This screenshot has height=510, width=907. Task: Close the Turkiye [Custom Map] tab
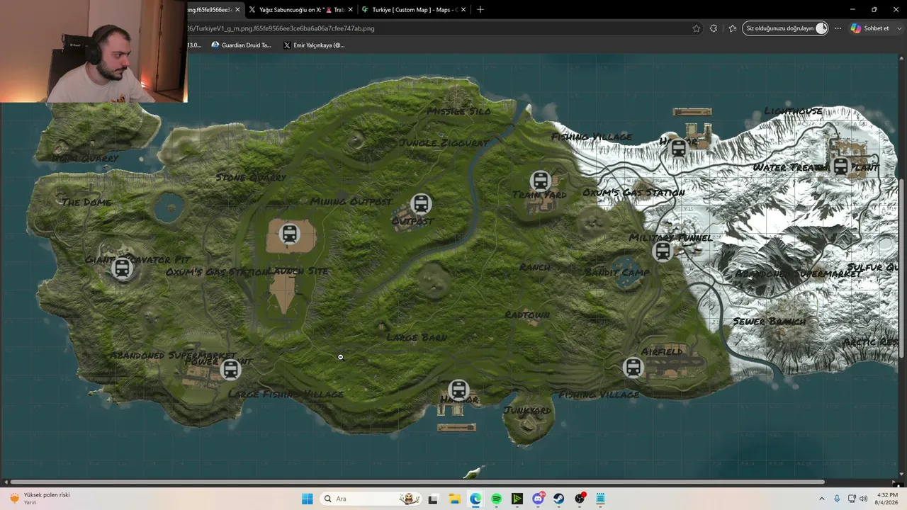[463, 9]
